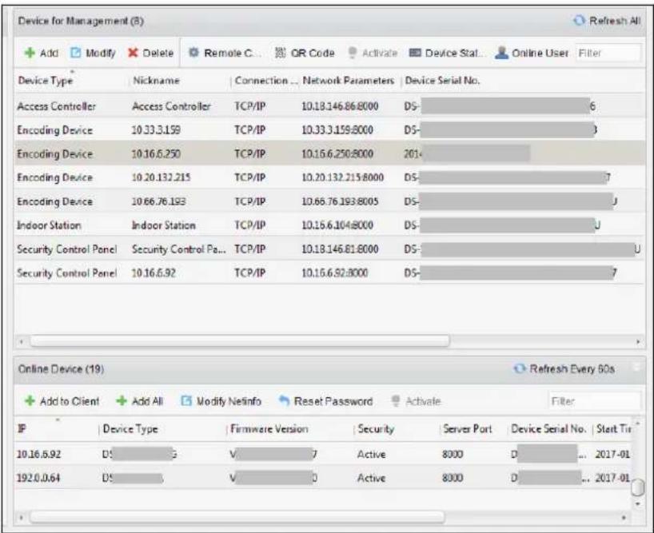The height and width of the screenshot is (533, 654).
Task: Sort by Online Device list's Device Serial No. header
Action: tap(548, 429)
